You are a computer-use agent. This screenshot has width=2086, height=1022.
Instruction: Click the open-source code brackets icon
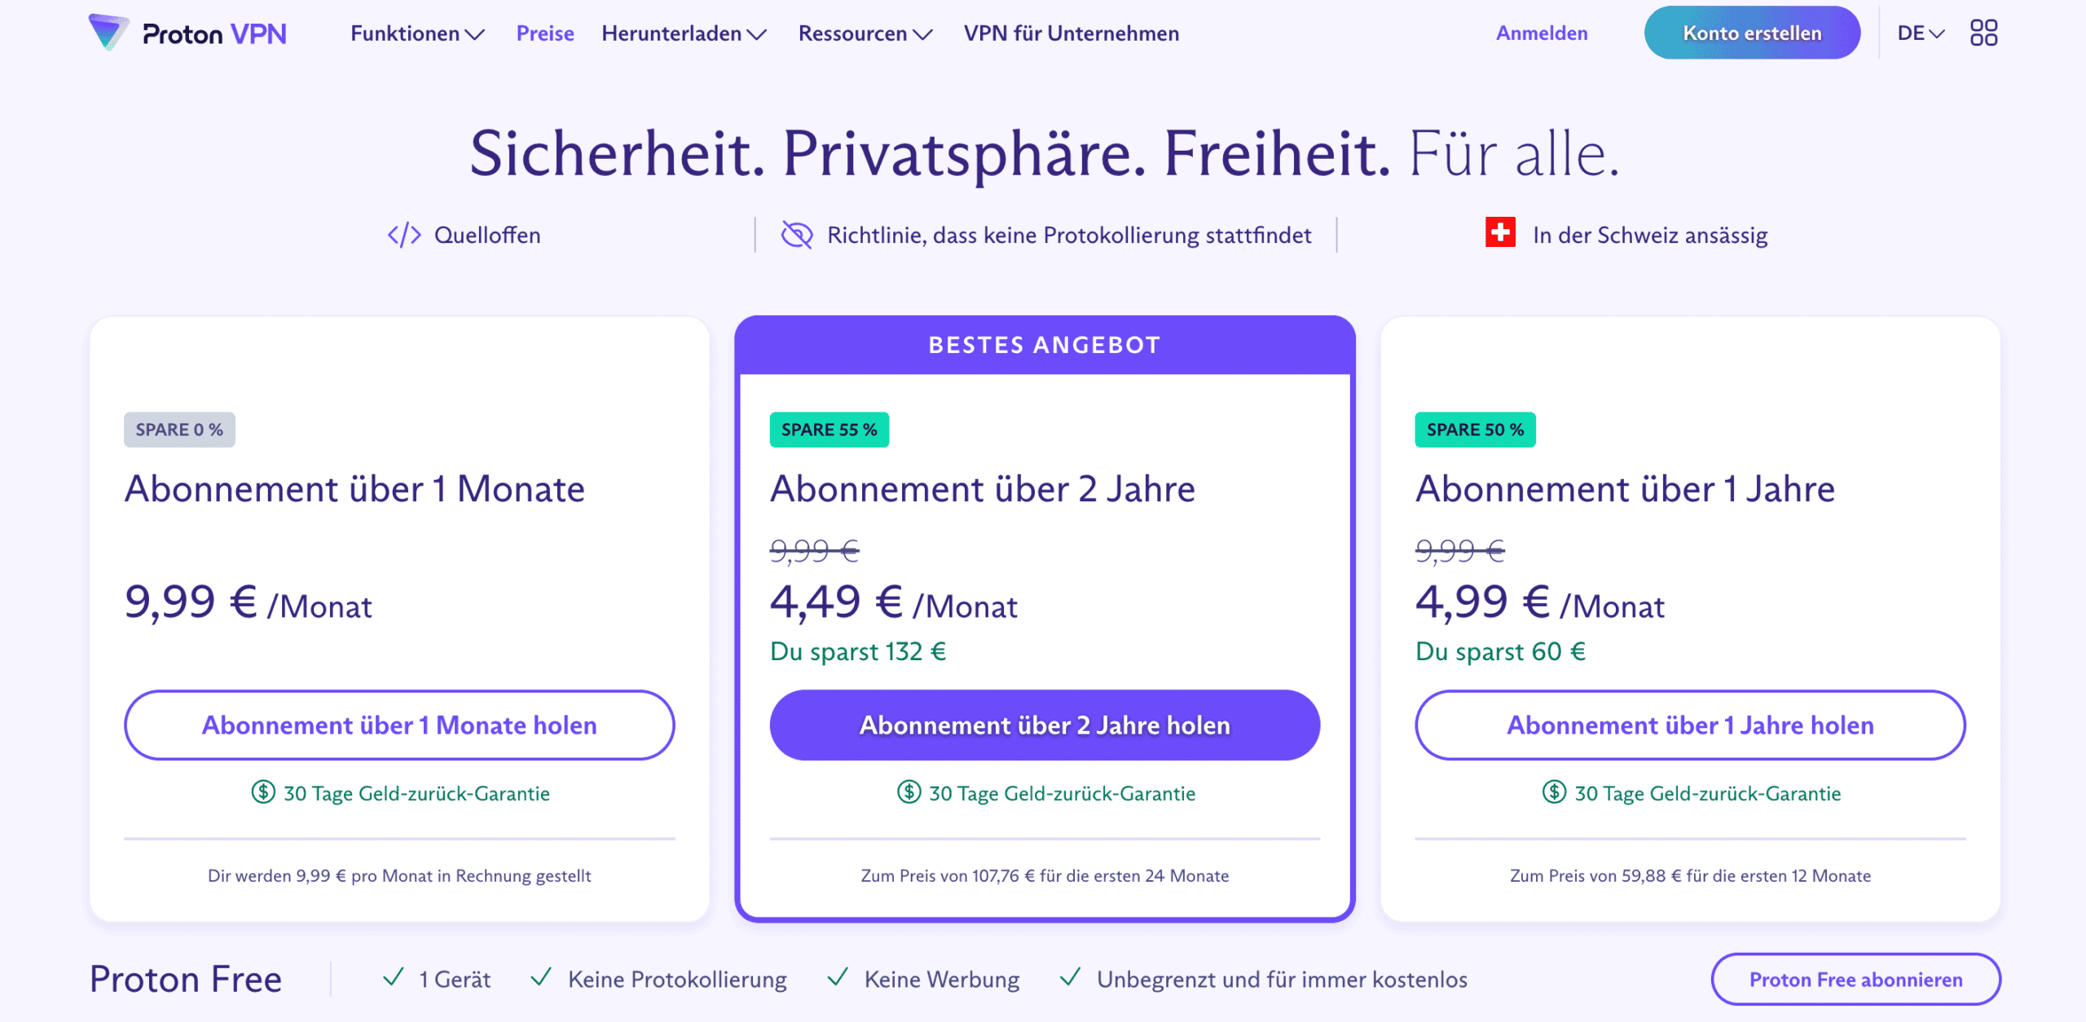point(404,236)
